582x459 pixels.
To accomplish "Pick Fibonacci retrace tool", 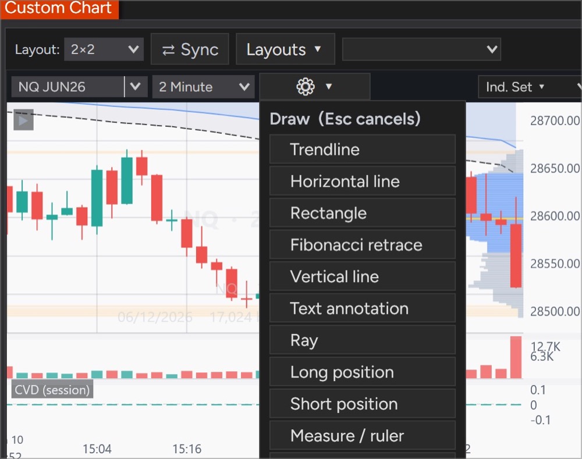I will pos(362,245).
